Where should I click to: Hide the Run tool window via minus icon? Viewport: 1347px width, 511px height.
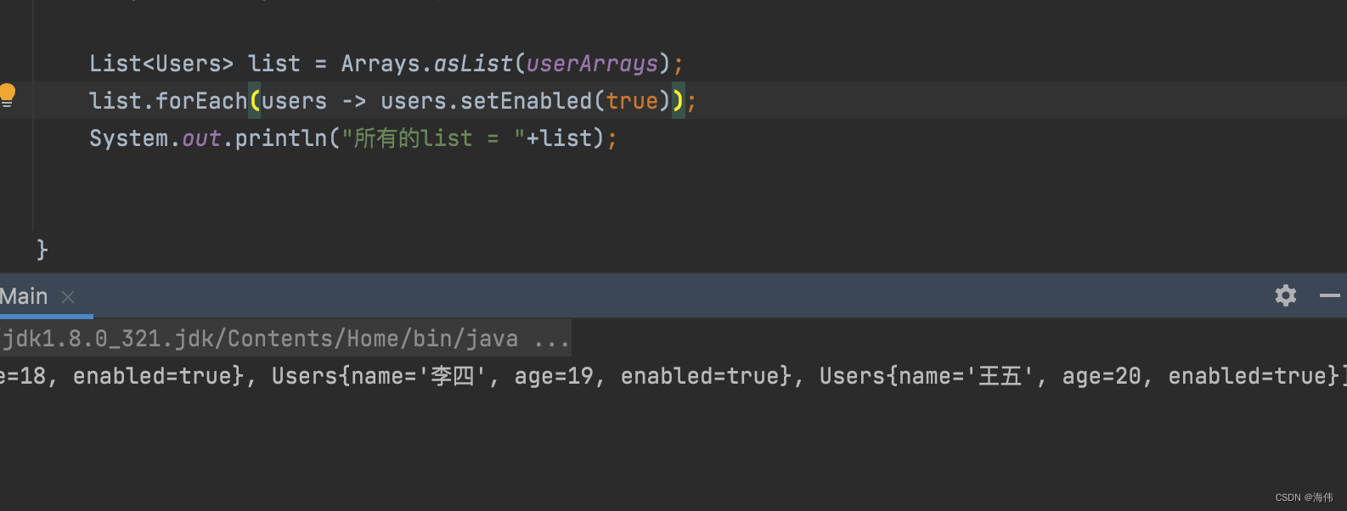tap(1330, 295)
